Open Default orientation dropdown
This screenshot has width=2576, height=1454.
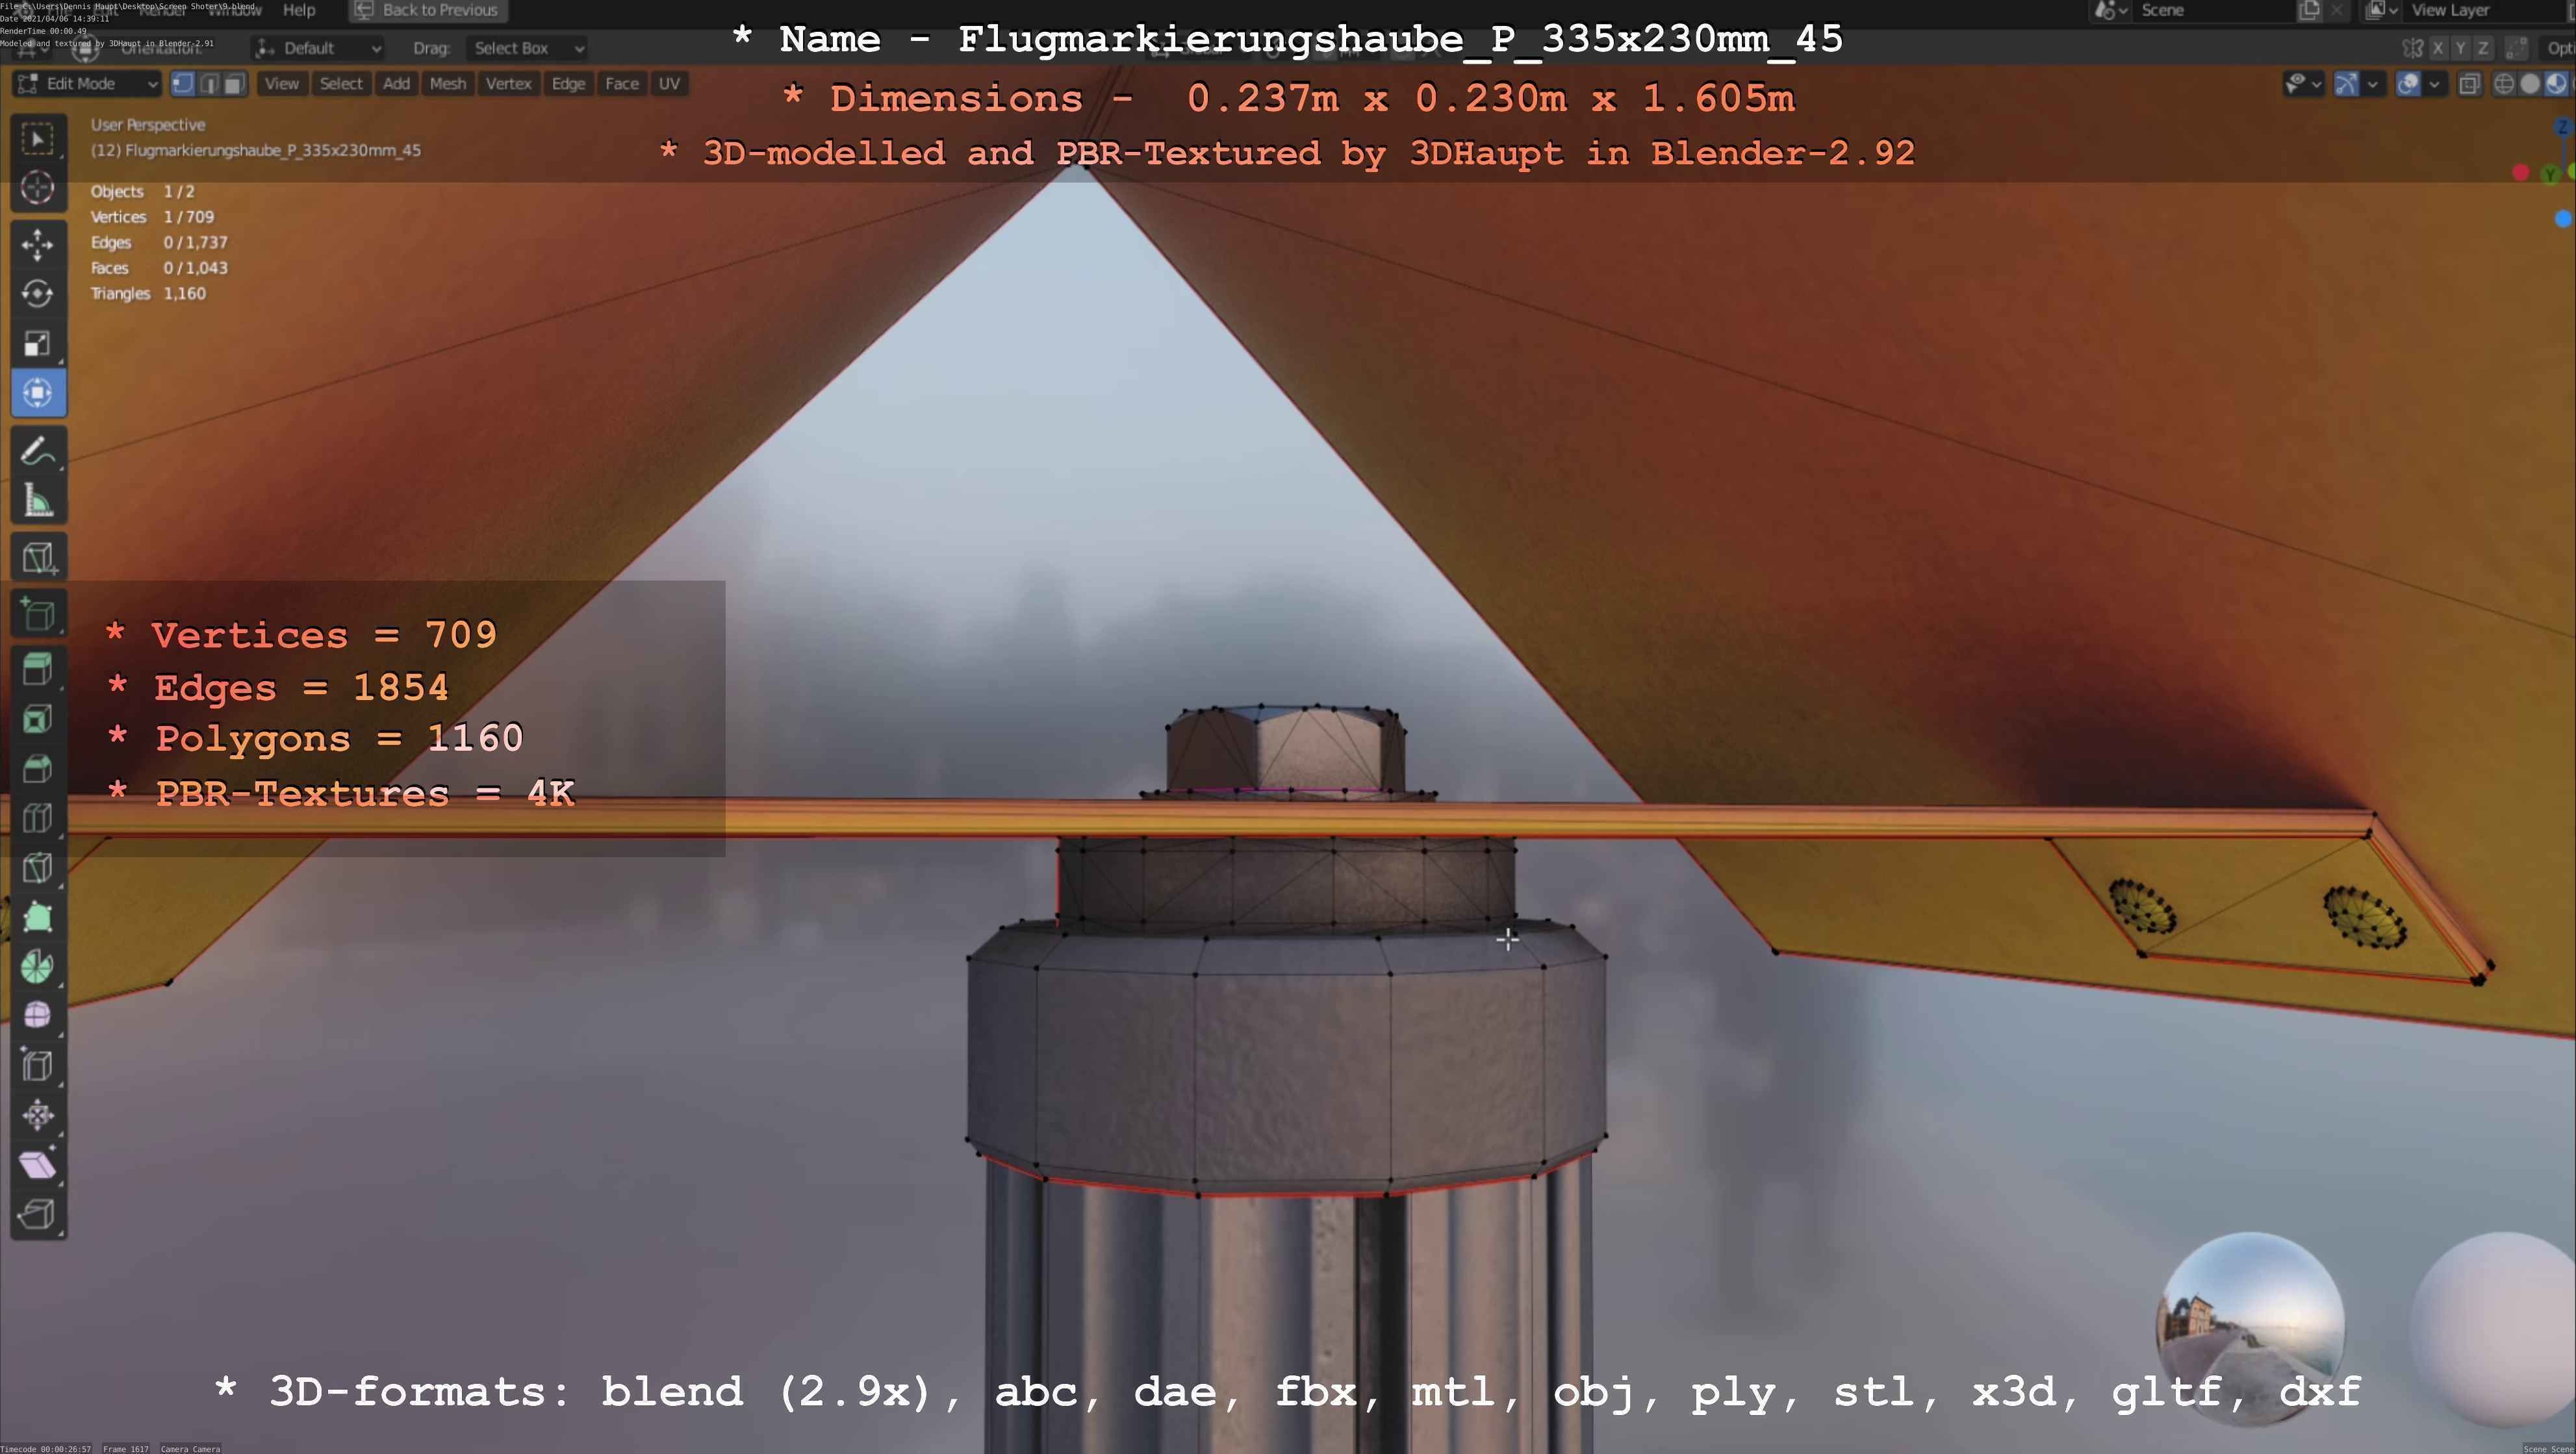[x=319, y=48]
